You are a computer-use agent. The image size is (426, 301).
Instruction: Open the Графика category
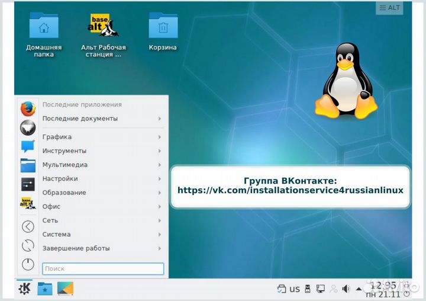(x=103, y=137)
